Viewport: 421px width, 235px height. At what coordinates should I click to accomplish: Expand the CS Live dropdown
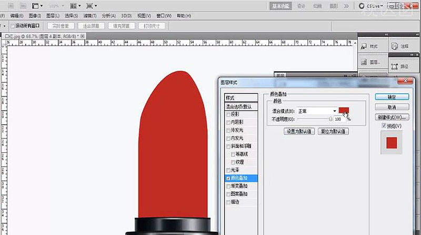tap(382, 6)
